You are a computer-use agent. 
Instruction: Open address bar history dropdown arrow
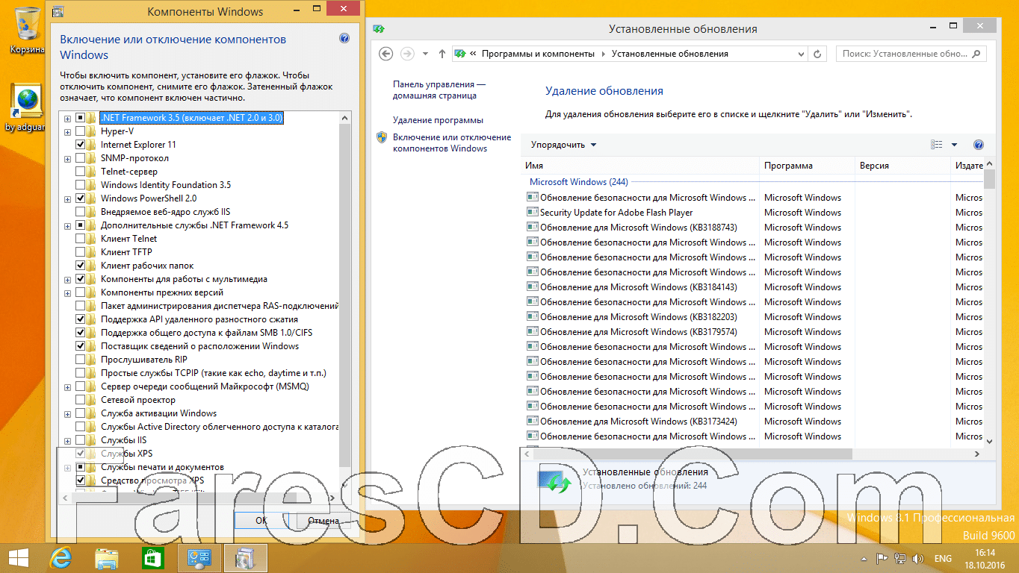(x=801, y=54)
